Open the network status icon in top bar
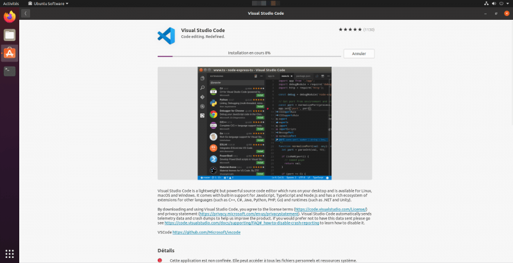This screenshot has width=513, height=263. 486,4
